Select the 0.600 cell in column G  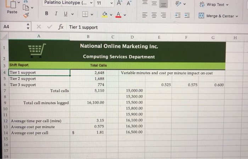pyautogui.click(x=212, y=85)
